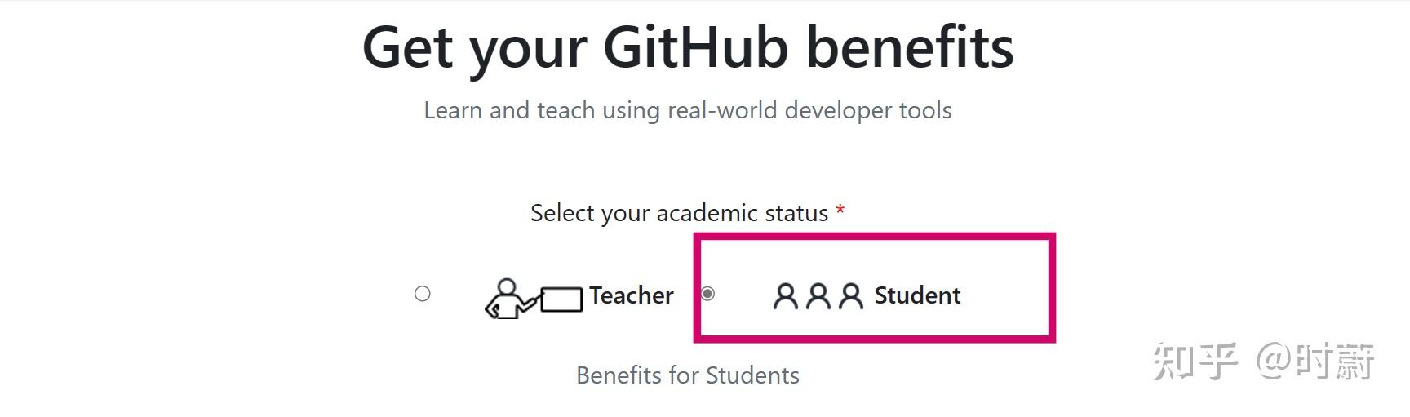This screenshot has height=417, width=1410.
Task: Click the leftmost person icon beside Student
Action: [785, 295]
